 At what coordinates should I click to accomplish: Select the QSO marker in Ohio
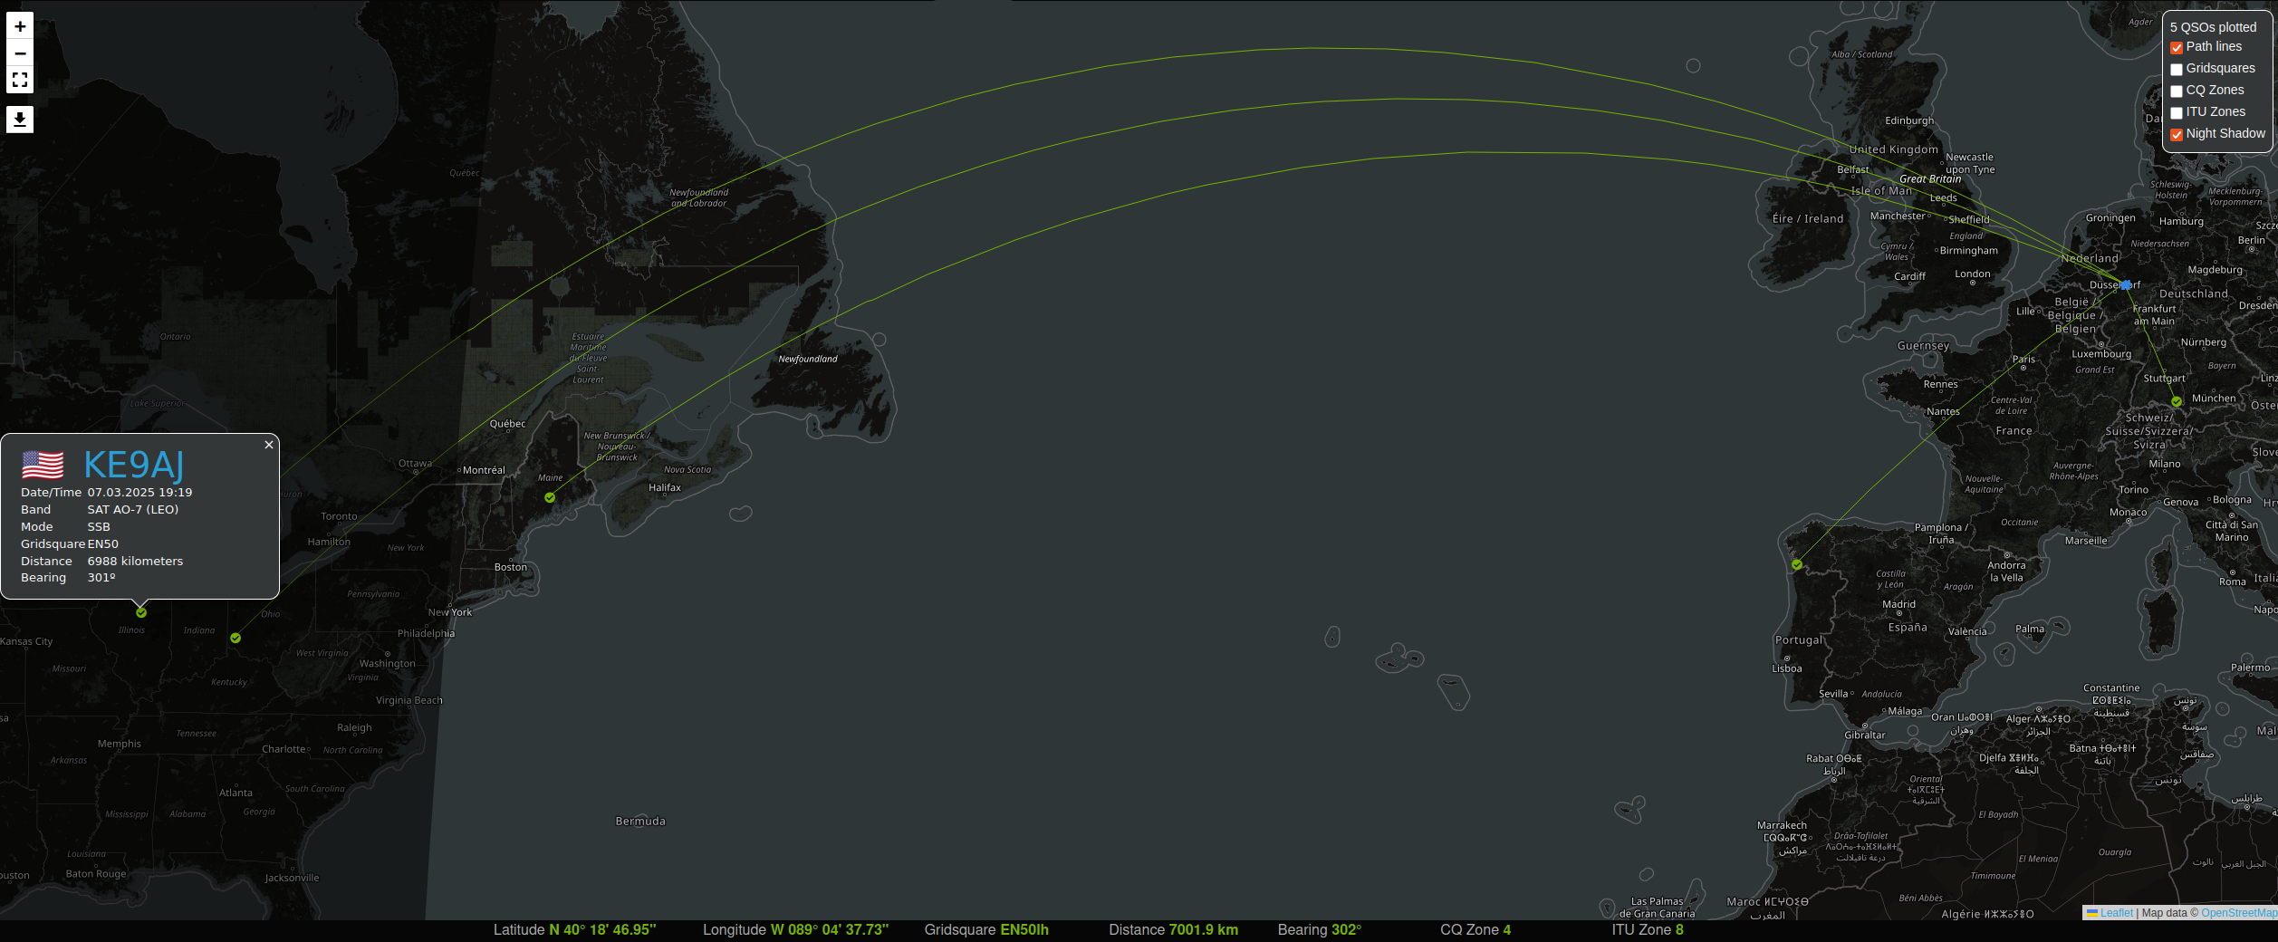(x=235, y=638)
